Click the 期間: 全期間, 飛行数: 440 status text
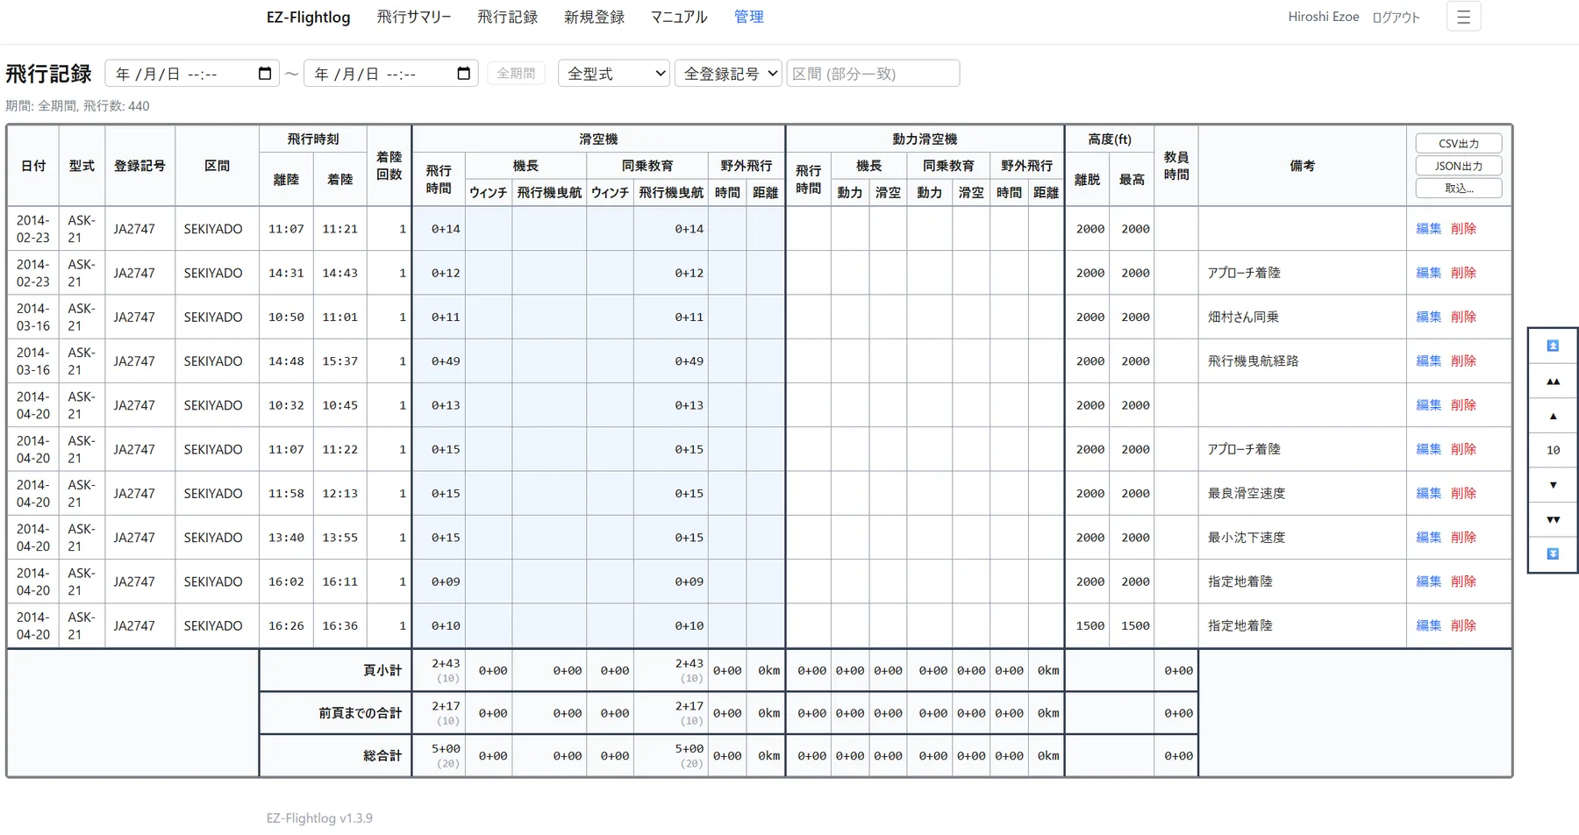The image size is (1579, 835). pos(77,106)
